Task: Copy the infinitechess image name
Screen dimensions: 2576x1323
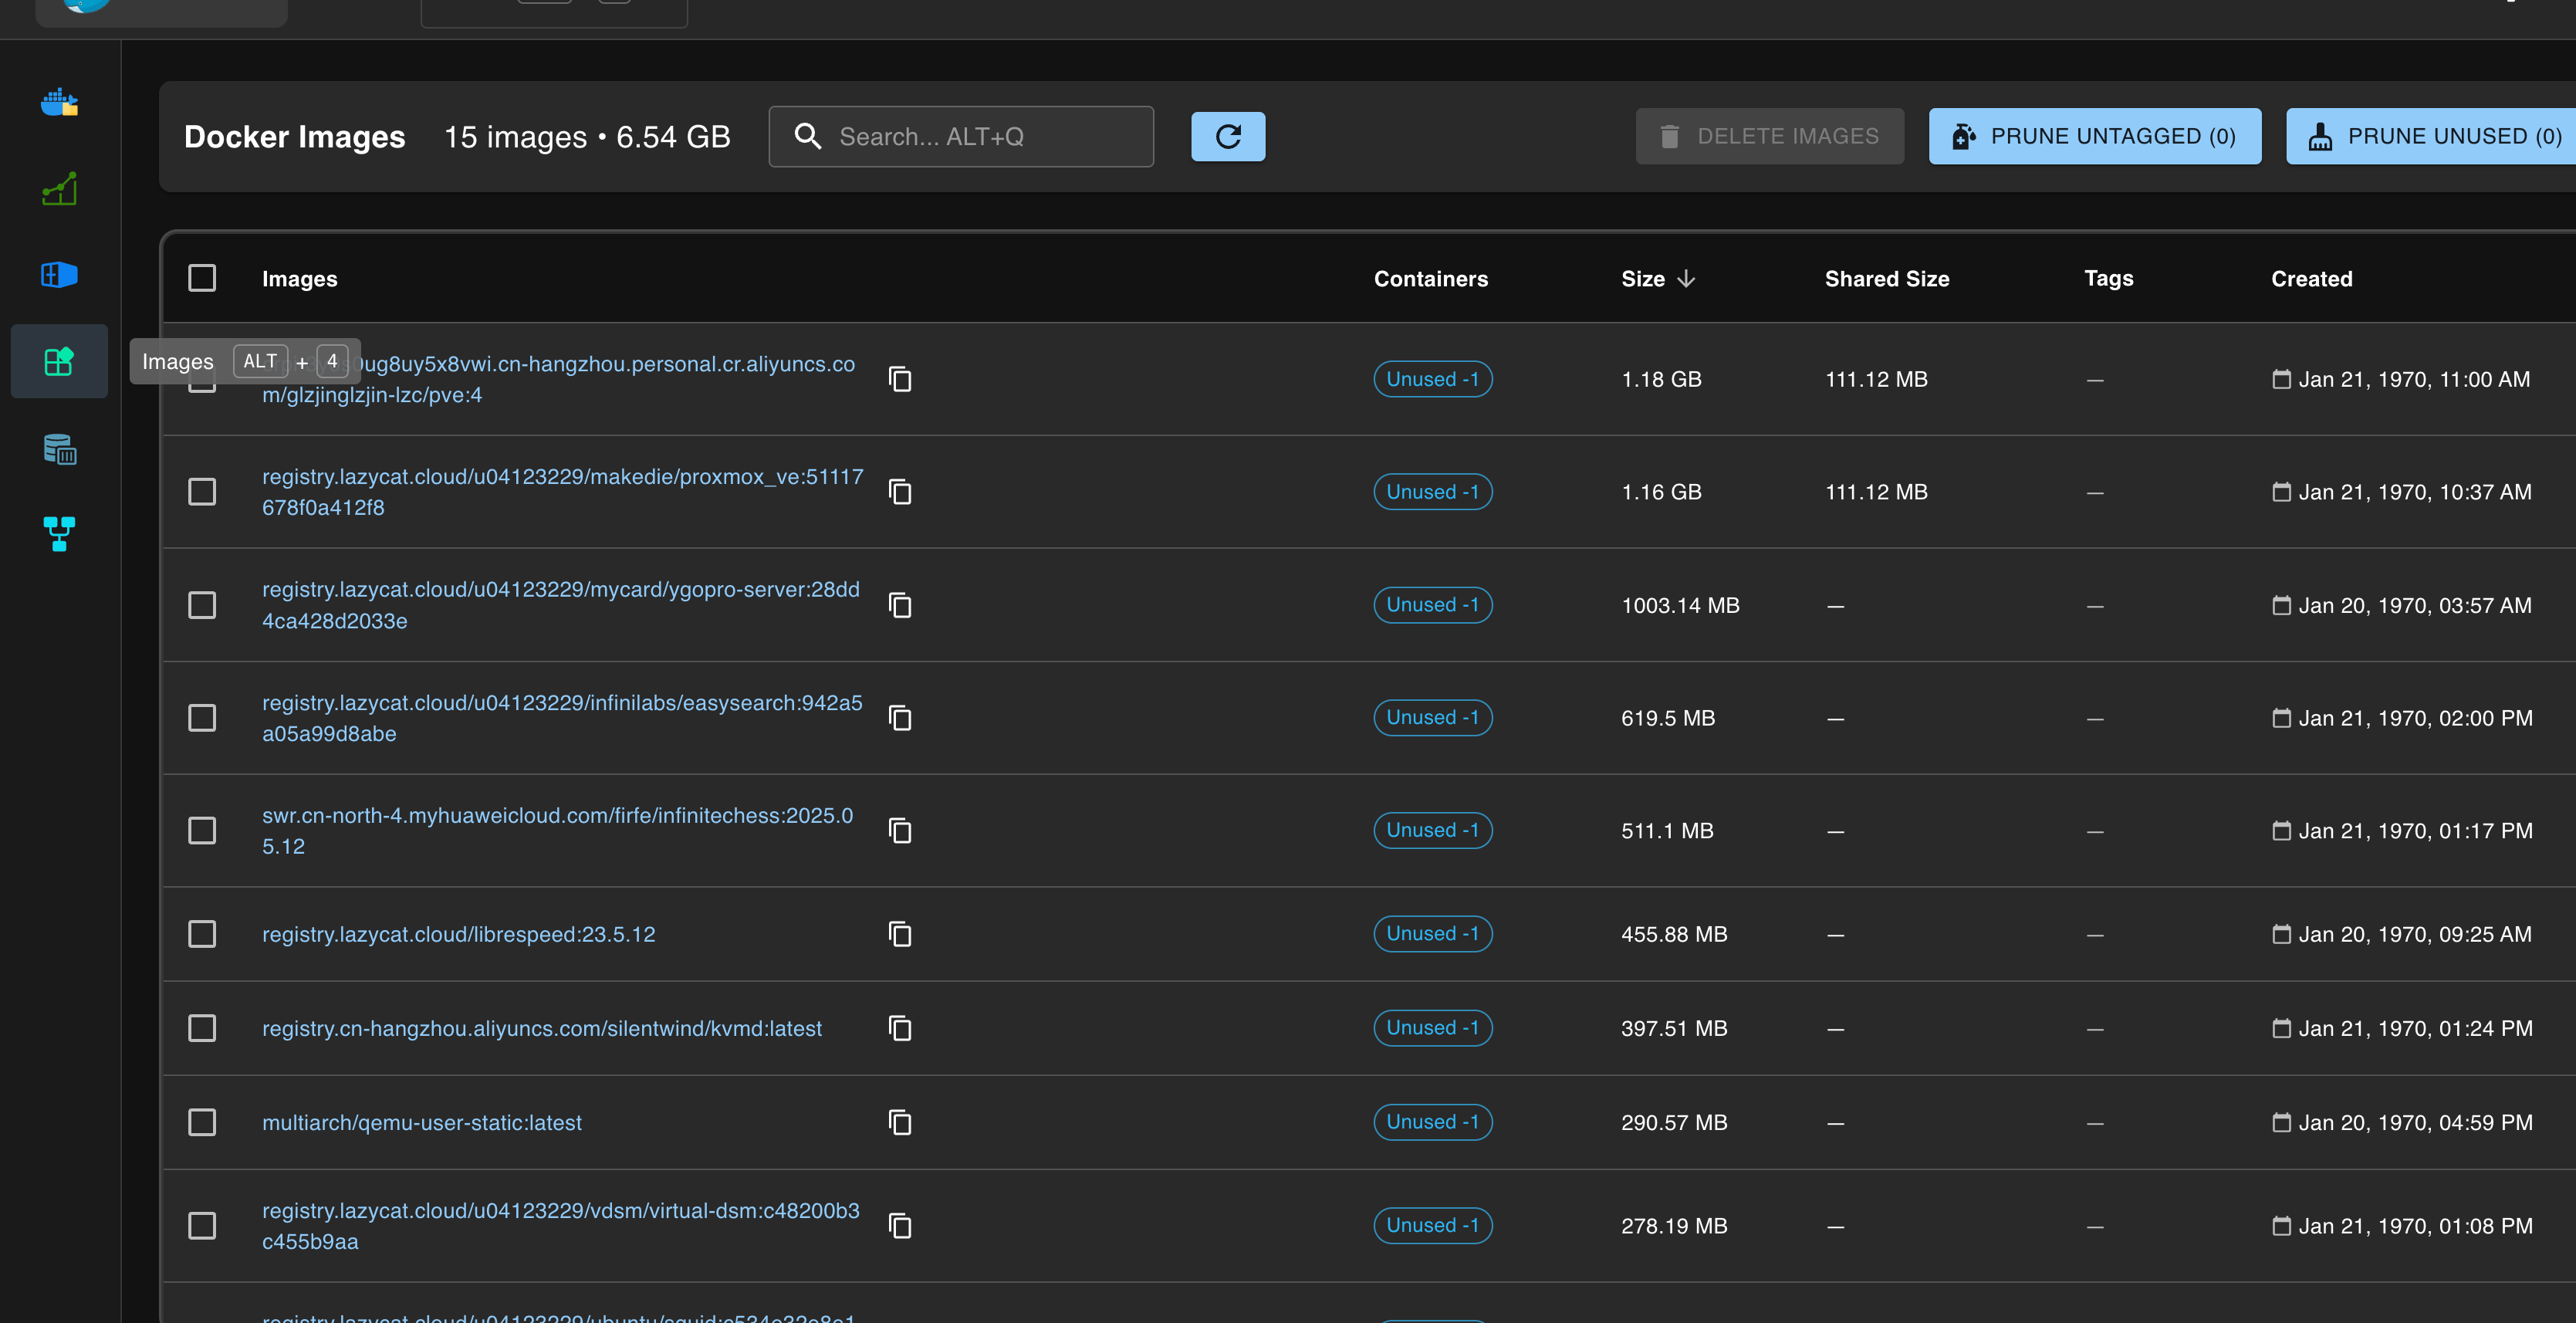Action: click(900, 831)
